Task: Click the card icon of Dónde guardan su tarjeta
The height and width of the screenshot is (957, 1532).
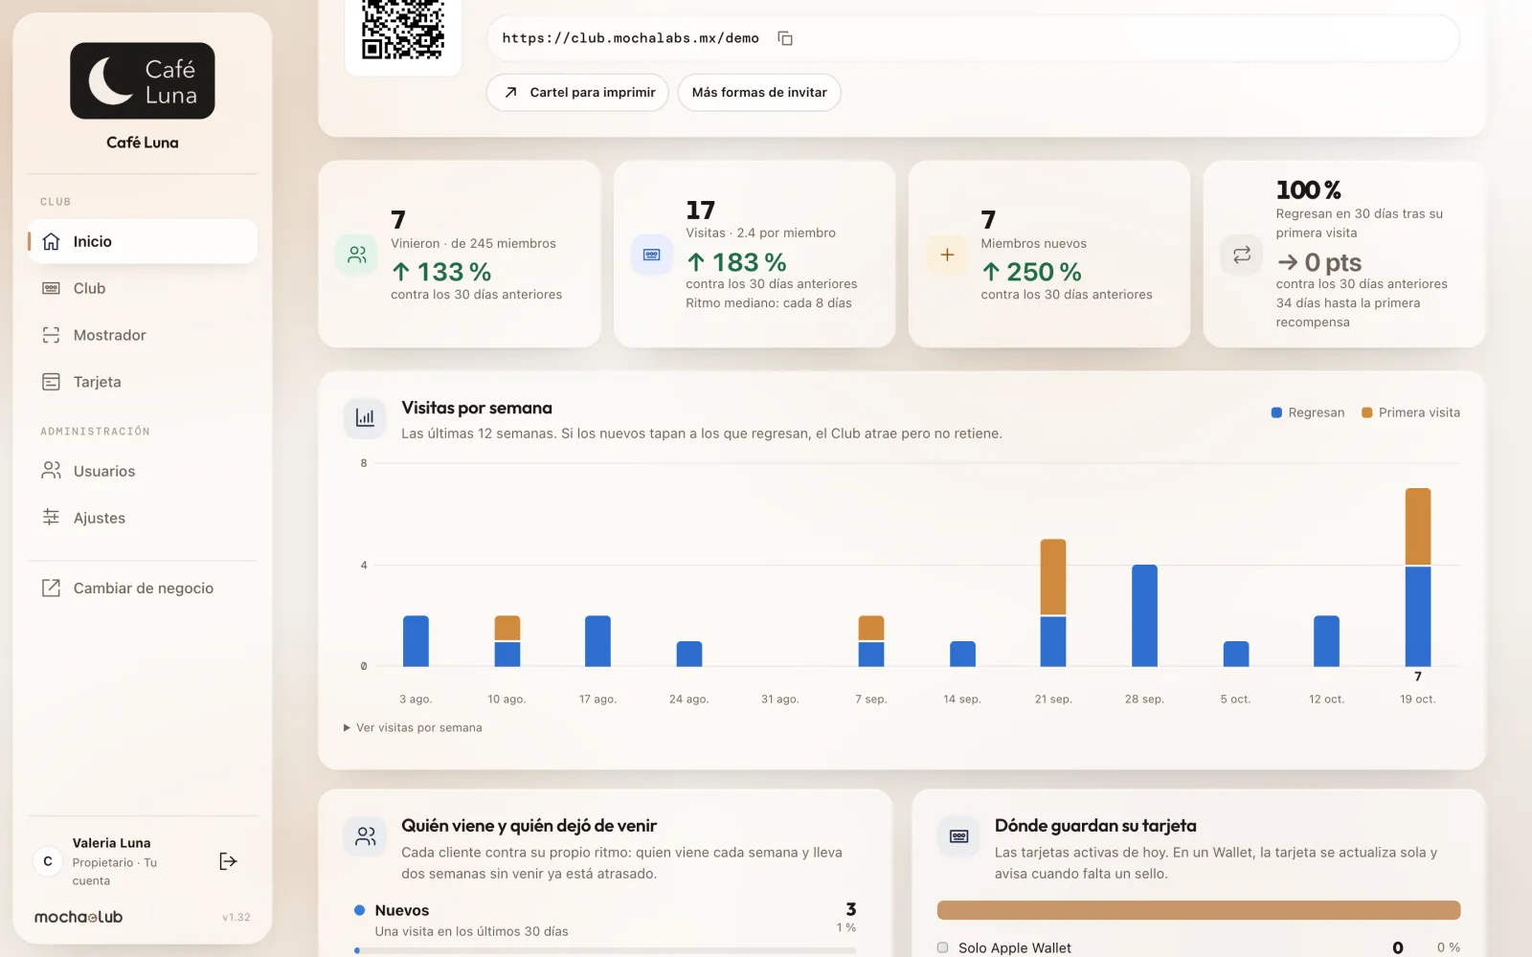Action: pos(958,836)
